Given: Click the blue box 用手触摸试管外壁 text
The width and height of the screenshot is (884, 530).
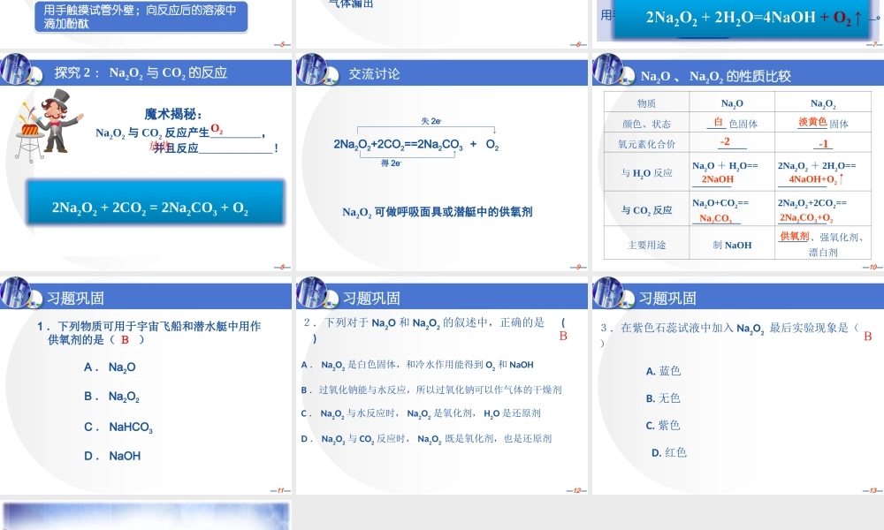Looking at the screenshot, I should pyautogui.click(x=141, y=16).
